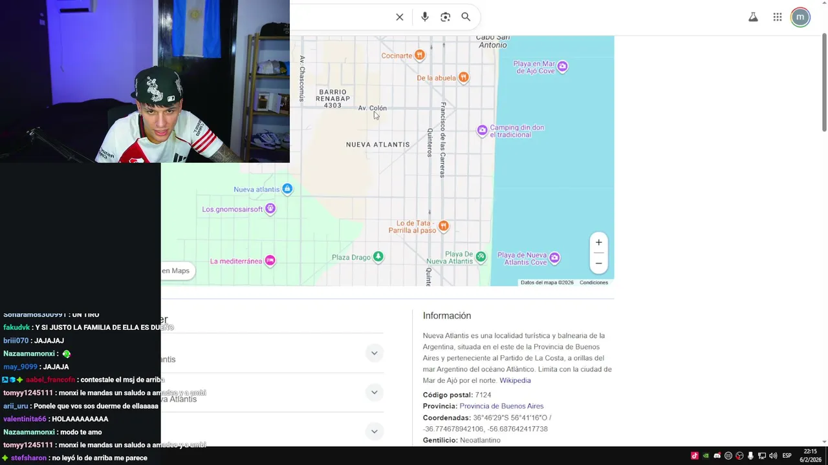This screenshot has width=828, height=465.
Task: Open Google Lens image search
Action: click(445, 17)
